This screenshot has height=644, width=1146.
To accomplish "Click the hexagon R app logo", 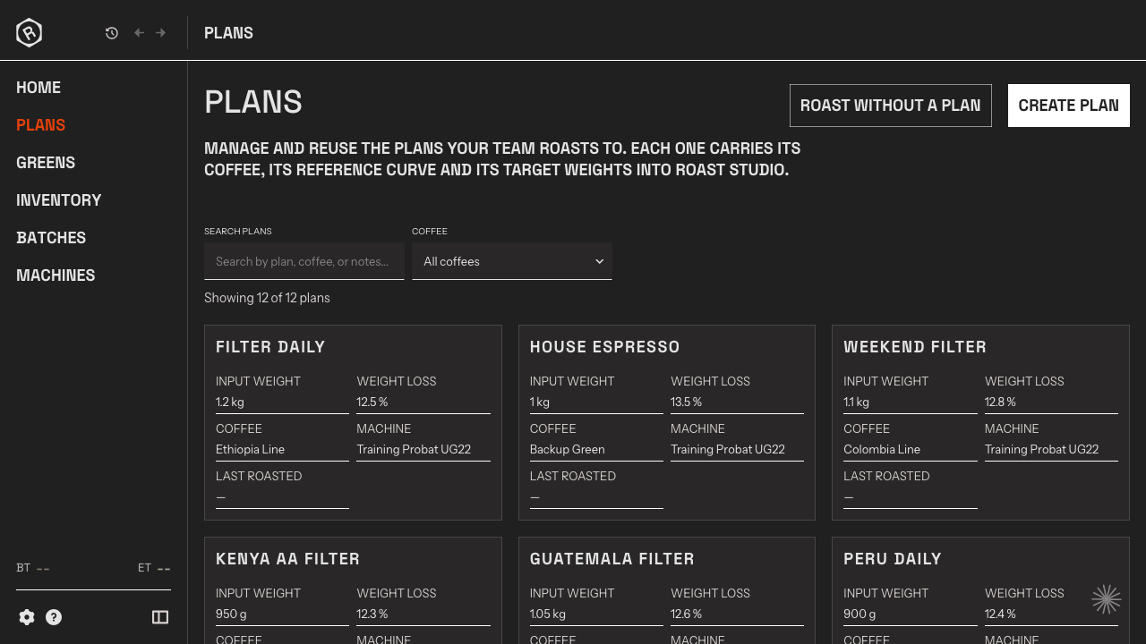I will (29, 32).
